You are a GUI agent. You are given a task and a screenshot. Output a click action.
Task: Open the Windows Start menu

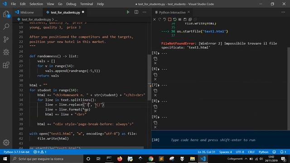(x=5, y=159)
